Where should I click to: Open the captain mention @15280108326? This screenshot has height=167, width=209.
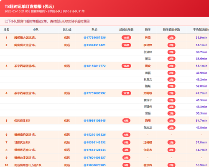point(94,135)
